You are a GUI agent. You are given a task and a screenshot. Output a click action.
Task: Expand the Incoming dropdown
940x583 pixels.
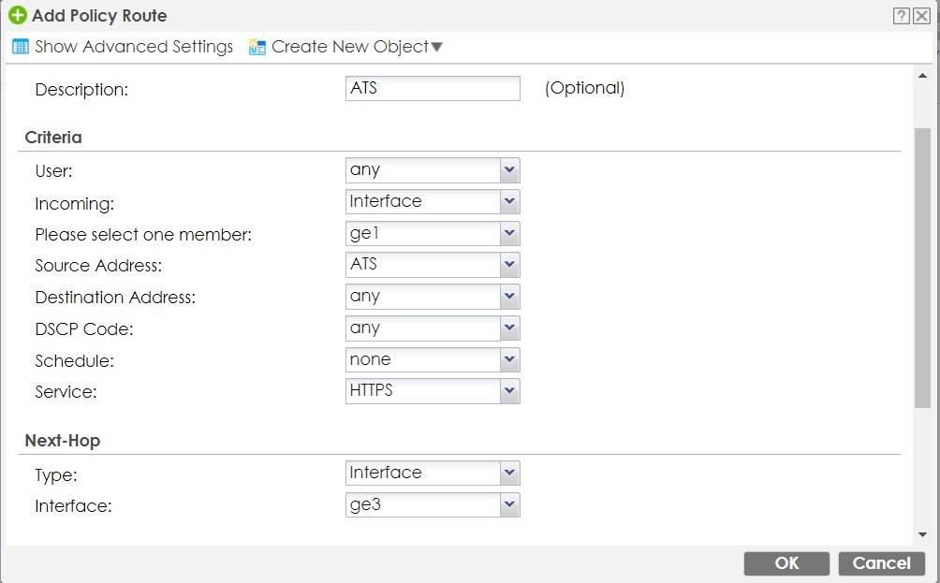pos(509,202)
